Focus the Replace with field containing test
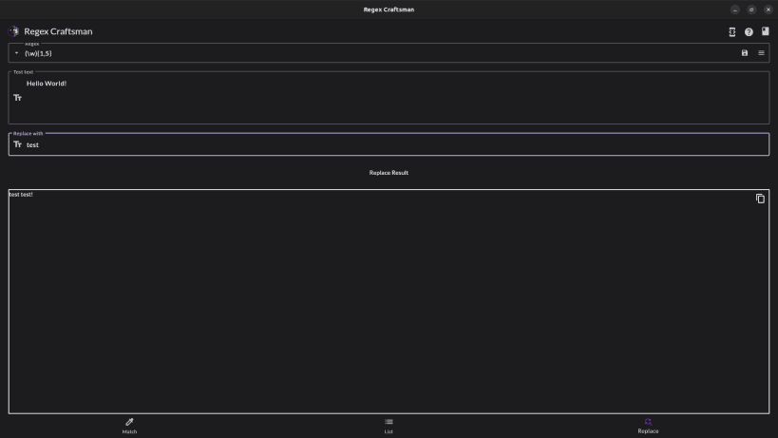Image resolution: width=778 pixels, height=438 pixels. [x=389, y=144]
